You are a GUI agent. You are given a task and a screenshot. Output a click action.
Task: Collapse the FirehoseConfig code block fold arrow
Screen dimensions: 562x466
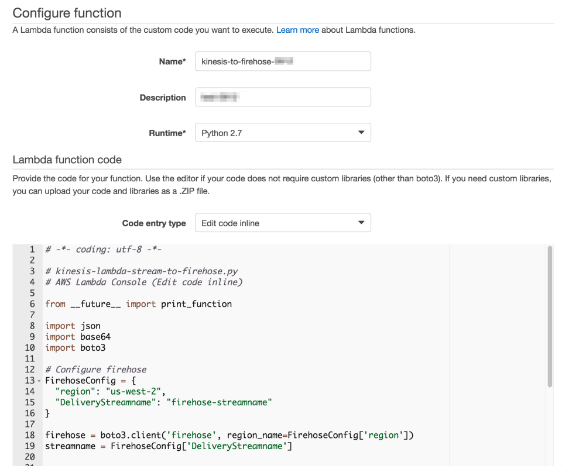coord(37,380)
